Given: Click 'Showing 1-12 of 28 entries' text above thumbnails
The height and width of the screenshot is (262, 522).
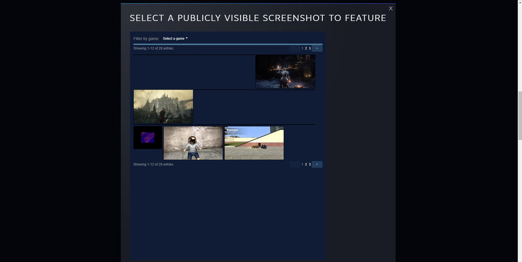Looking at the screenshot, I should coord(153,48).
